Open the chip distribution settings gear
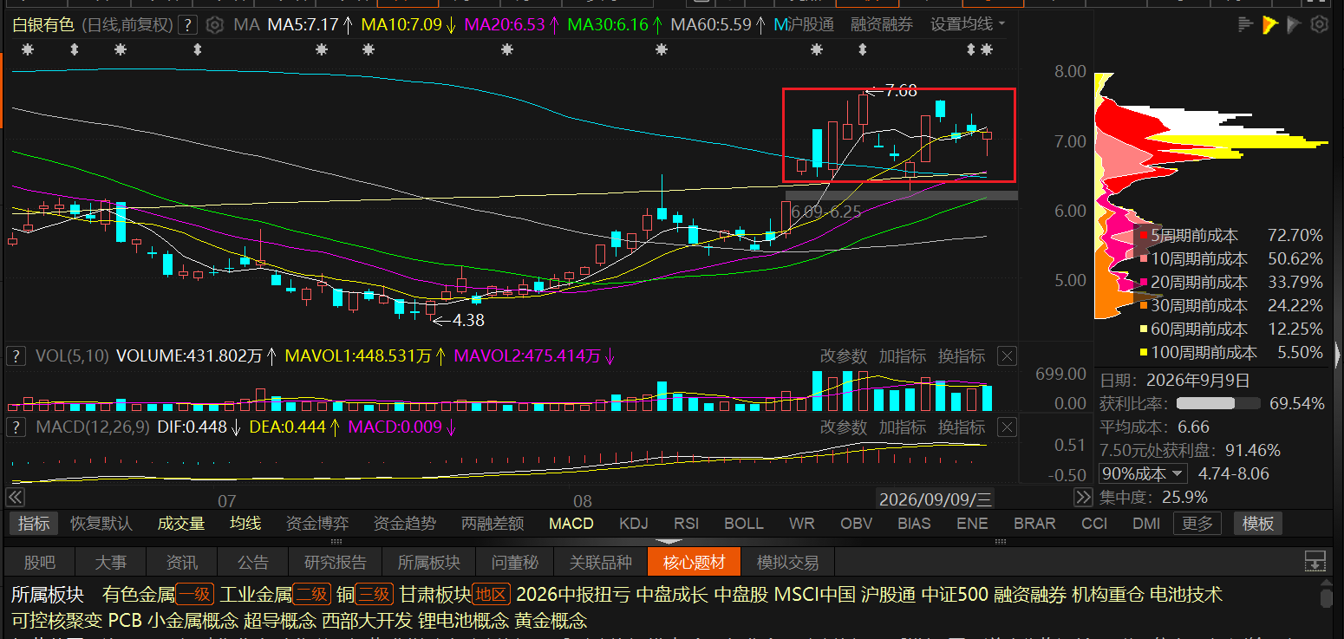 [1319, 25]
